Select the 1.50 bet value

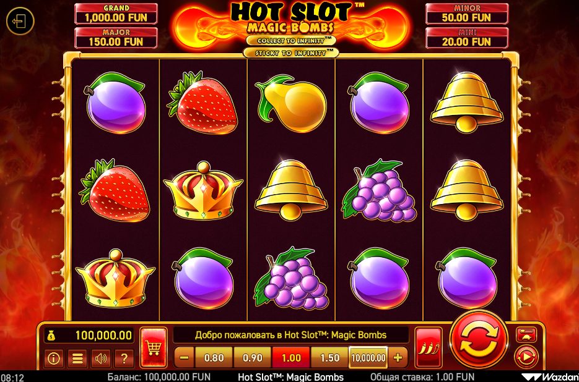pyautogui.click(x=329, y=358)
